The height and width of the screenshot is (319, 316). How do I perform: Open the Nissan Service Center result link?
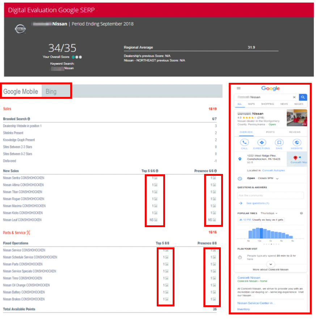256,303
